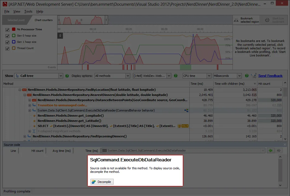
Task: Click the green back arrow in Source code panel
Action: [270, 150]
